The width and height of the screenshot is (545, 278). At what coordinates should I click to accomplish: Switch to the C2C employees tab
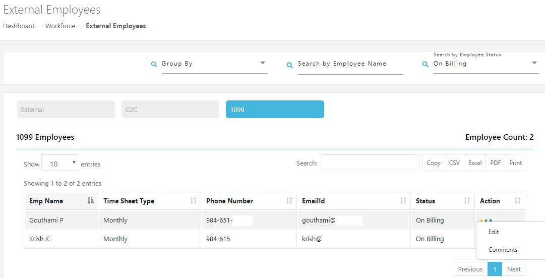[x=170, y=109]
